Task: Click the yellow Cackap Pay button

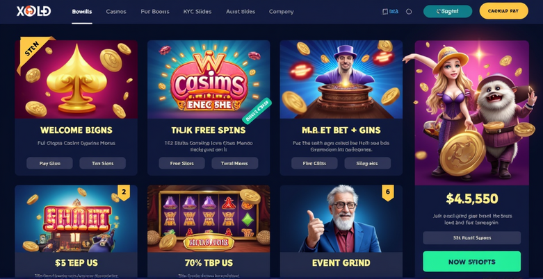Action: [503, 11]
